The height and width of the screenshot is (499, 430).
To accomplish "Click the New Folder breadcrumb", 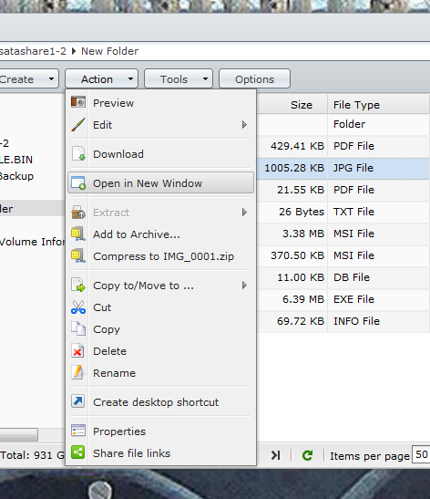I will point(109,51).
